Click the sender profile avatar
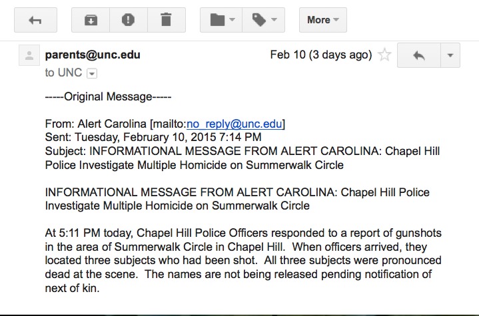 [x=29, y=55]
